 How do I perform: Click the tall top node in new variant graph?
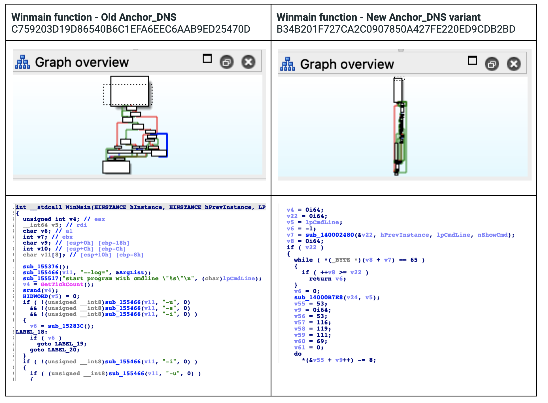click(398, 90)
